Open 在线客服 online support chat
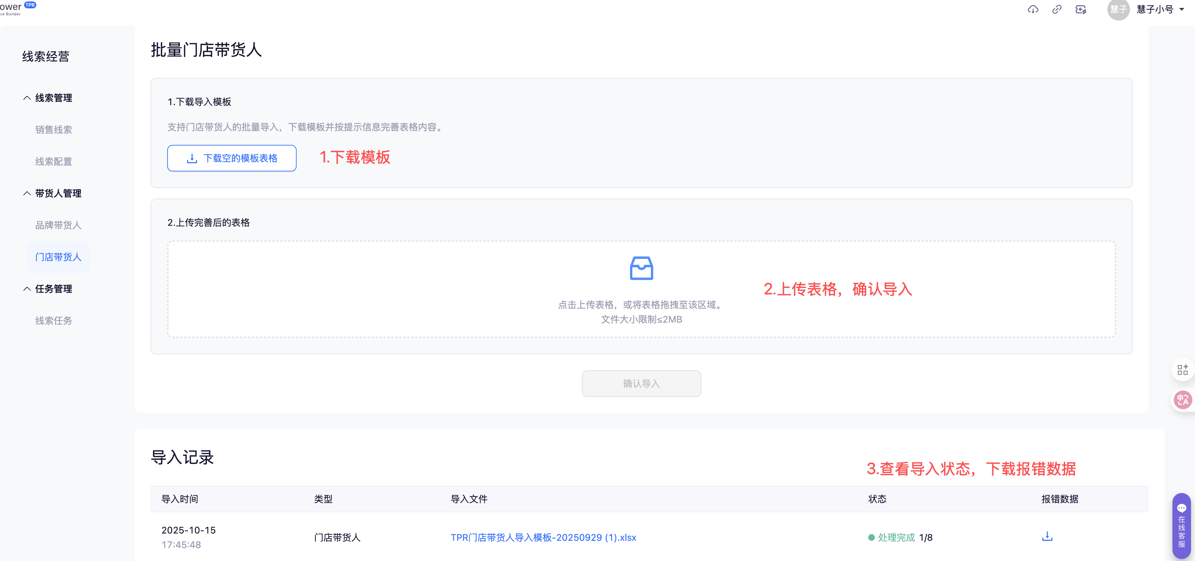 1181,526
